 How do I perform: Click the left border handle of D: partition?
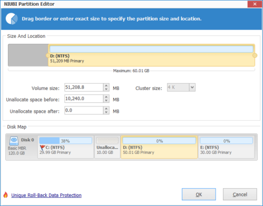click(x=47, y=55)
